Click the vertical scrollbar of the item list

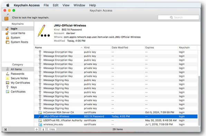199,101
